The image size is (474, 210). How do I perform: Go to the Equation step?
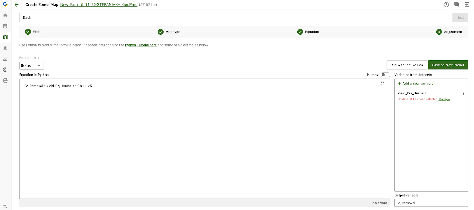308,32
